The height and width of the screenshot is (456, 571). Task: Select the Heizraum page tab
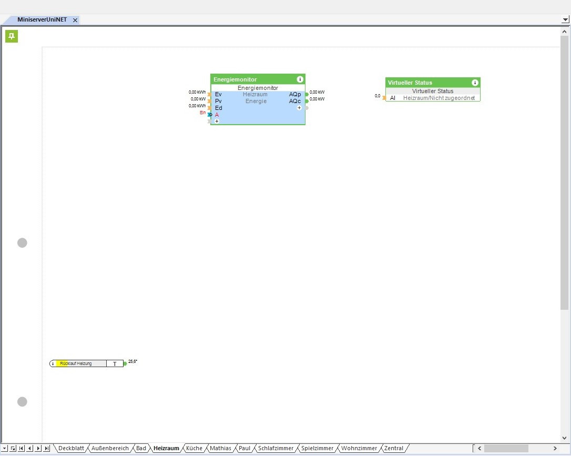[x=166, y=448]
